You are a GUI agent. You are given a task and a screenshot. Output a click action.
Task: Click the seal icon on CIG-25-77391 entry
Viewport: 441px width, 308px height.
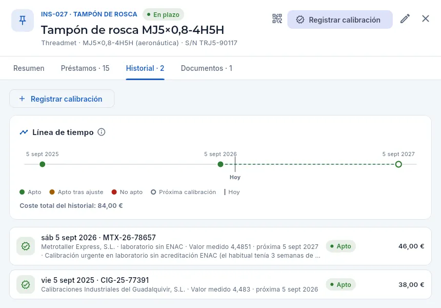click(x=26, y=284)
